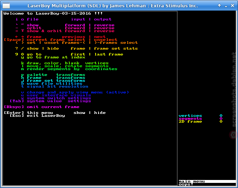238x188 pixels.
Task: Click the yellow 2D frame count value
Action: (x=221, y=122)
